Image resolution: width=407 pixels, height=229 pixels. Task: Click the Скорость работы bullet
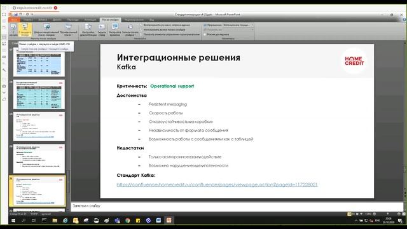coord(165,113)
